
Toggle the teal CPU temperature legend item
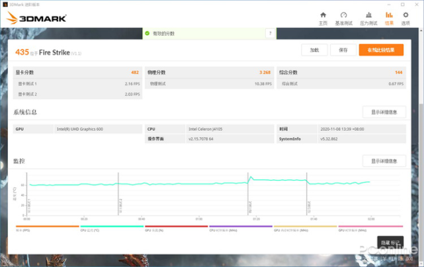point(111,228)
